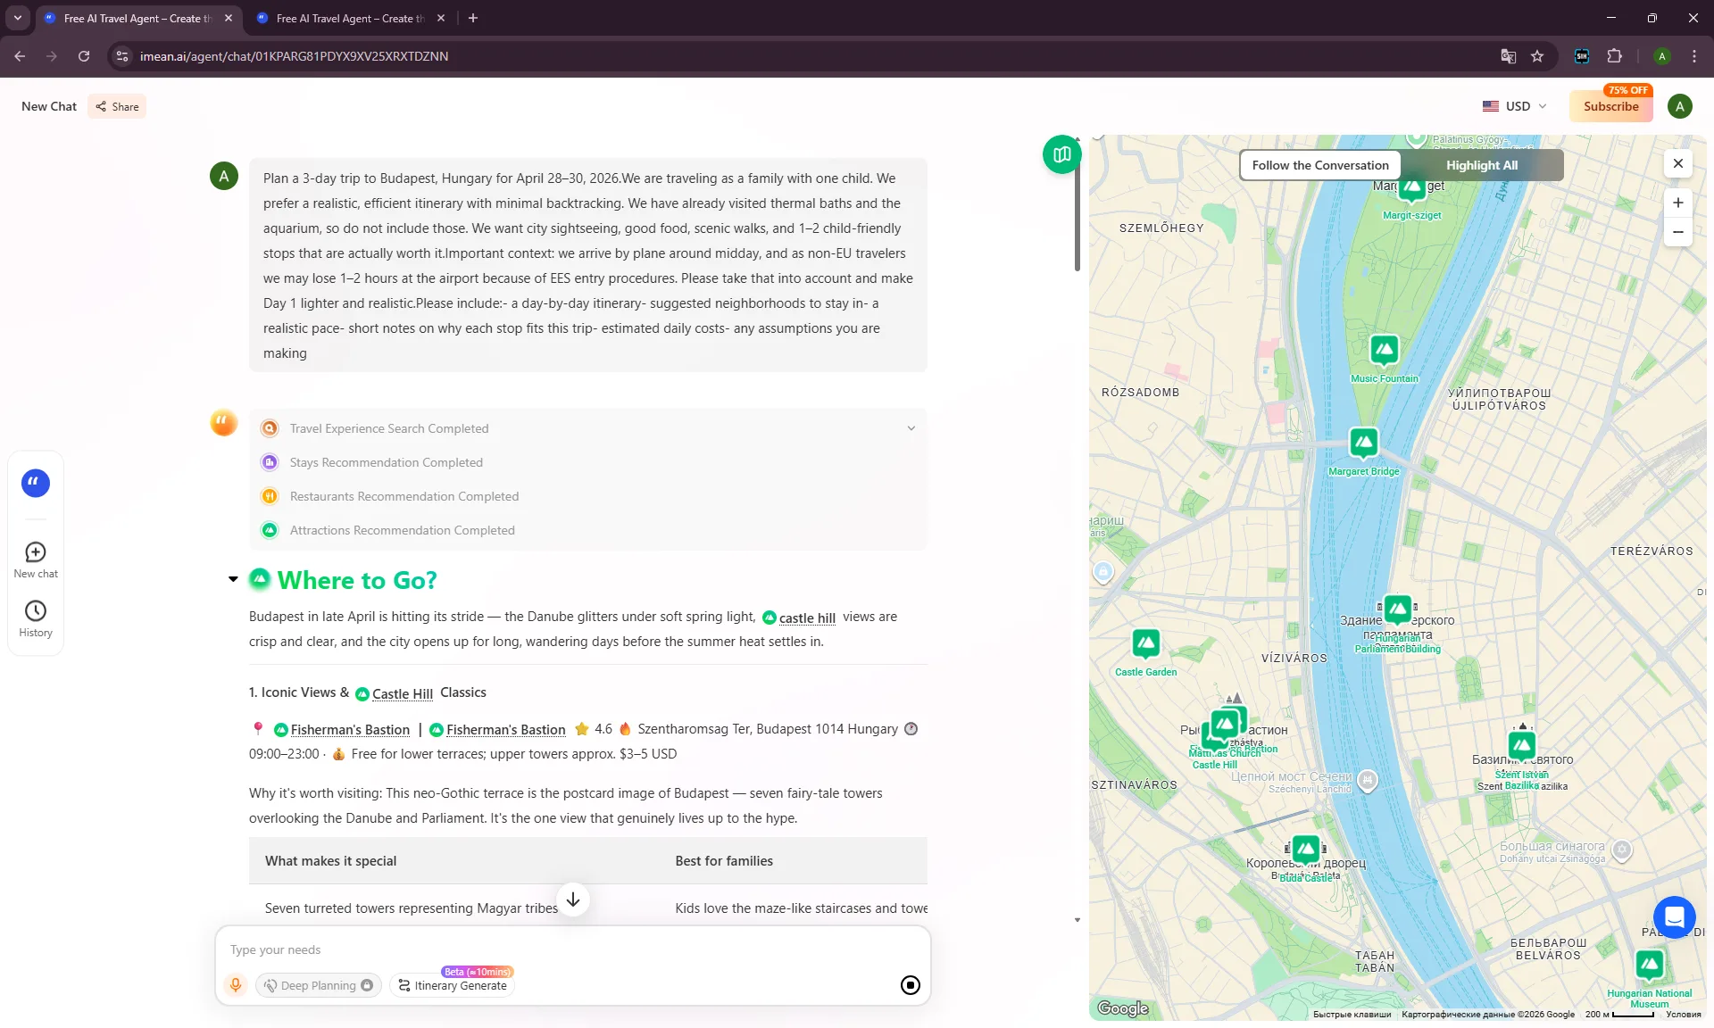Viewport: 1714px width, 1028px height.
Task: Zoom out on the map
Action: [1678, 232]
